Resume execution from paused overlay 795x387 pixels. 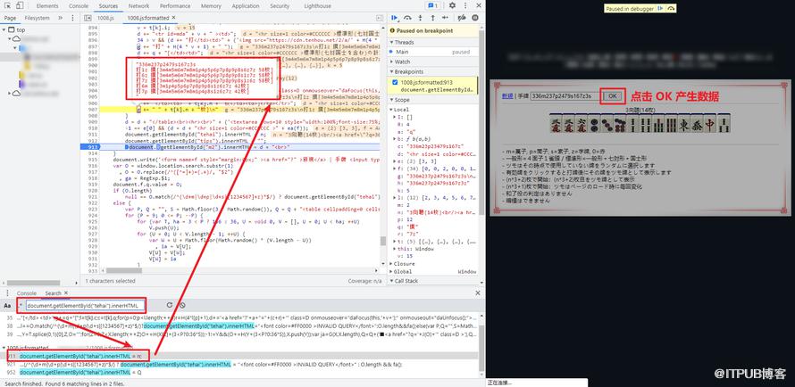660,9
